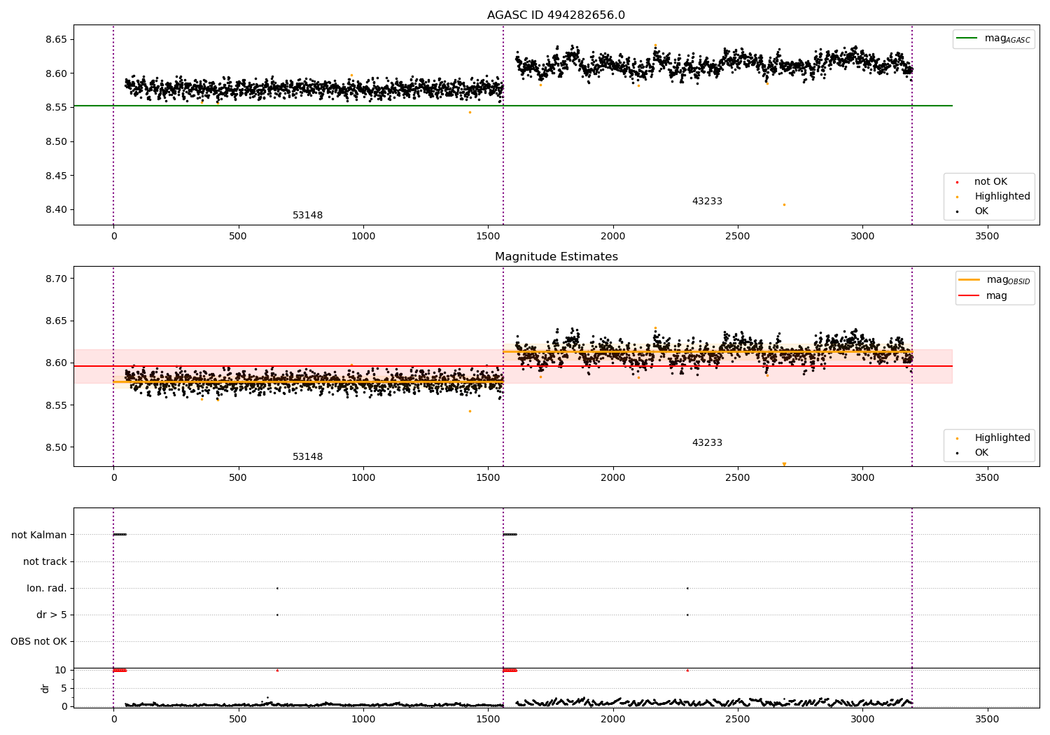The width and height of the screenshot is (1050, 735).
Task: Click the 'dr > 5' flag point near x=2300
Action: (x=687, y=615)
